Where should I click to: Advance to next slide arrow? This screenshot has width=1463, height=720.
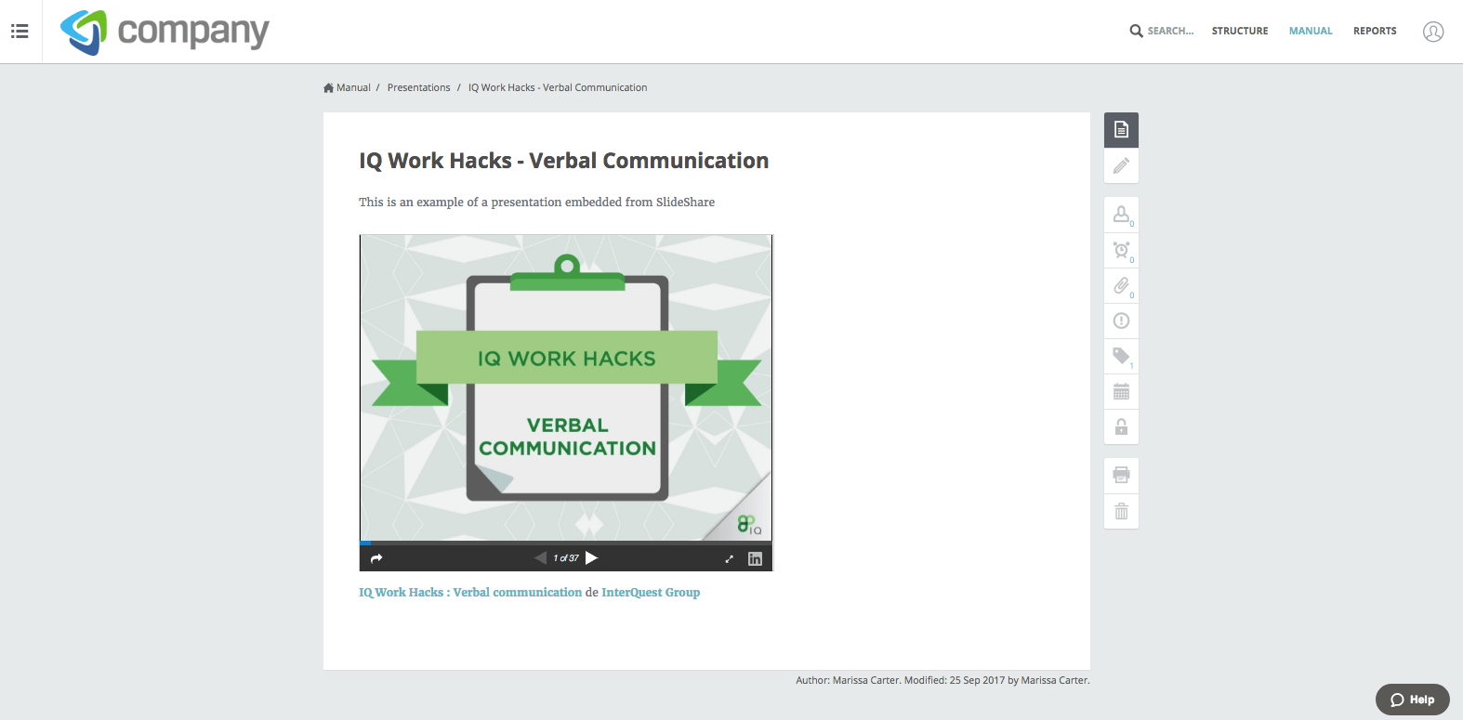tap(591, 558)
